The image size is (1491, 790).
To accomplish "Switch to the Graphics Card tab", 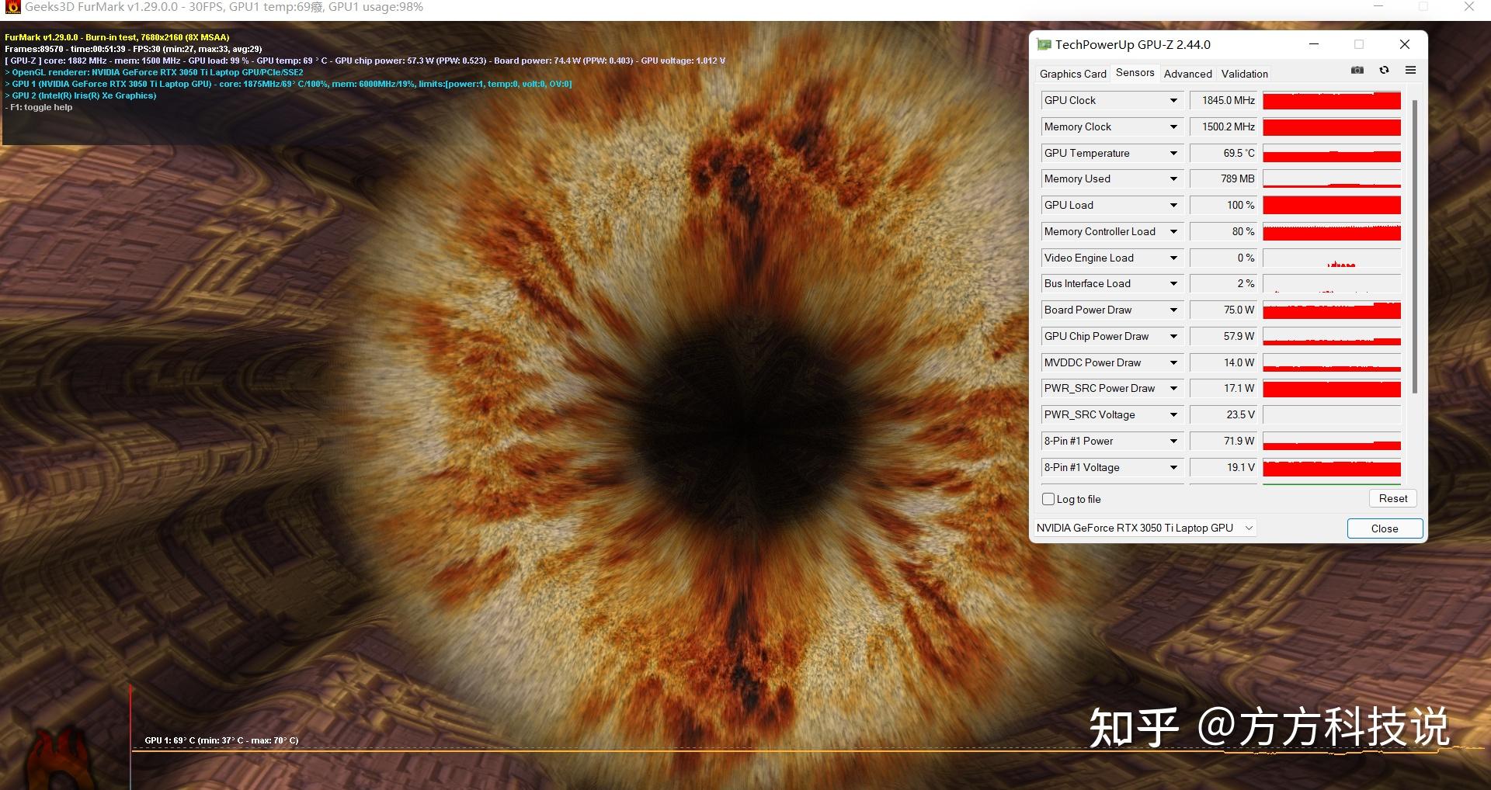I will pos(1072,74).
